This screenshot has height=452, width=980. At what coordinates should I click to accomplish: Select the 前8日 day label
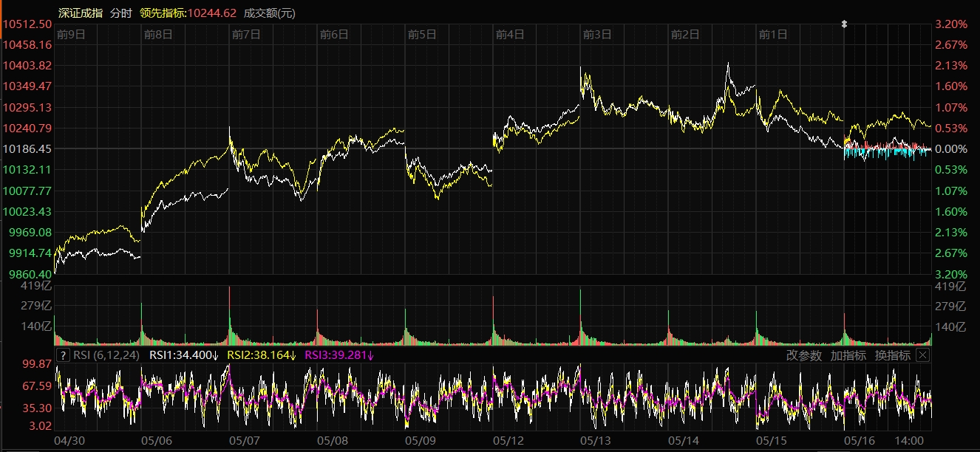(159, 34)
